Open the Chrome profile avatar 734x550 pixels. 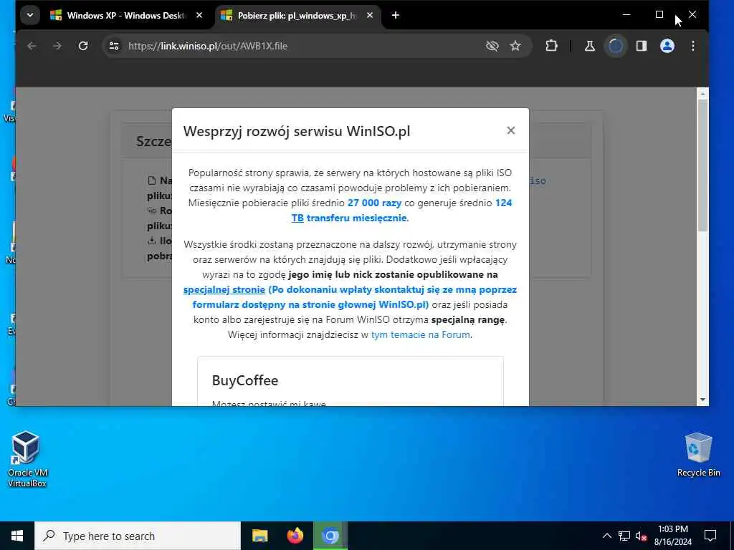667,46
